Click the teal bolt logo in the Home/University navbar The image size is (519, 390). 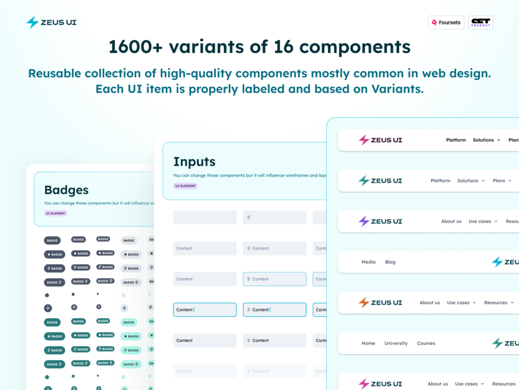click(505, 343)
